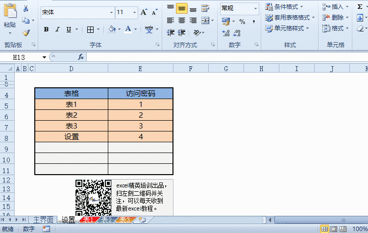Switch to the 主界面 sheet tab
Screen dimensions: 368x233
click(43, 220)
